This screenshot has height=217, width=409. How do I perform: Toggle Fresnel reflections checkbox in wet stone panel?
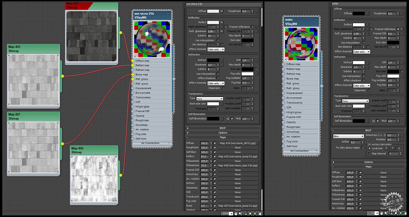pos(252,27)
